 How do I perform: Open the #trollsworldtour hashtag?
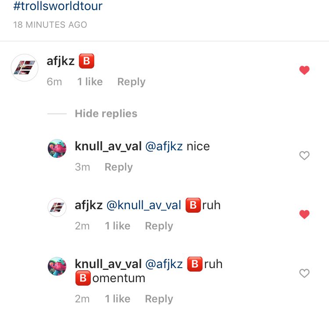point(58,6)
